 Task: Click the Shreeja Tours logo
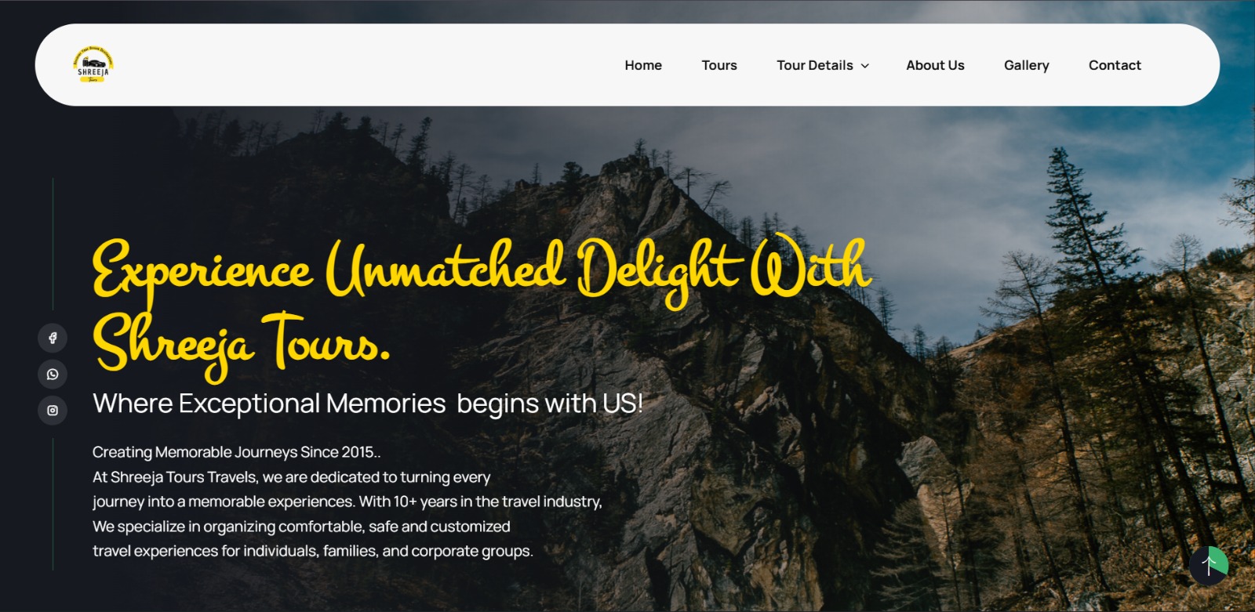(x=93, y=64)
